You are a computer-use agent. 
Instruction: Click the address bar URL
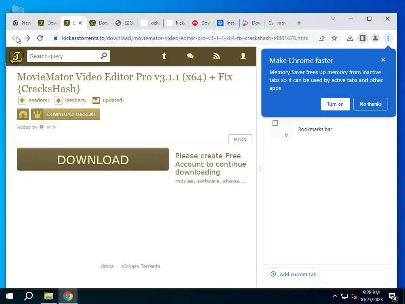185,38
